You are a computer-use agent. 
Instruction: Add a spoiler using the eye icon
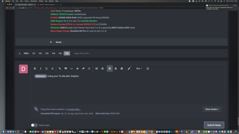click(77, 68)
